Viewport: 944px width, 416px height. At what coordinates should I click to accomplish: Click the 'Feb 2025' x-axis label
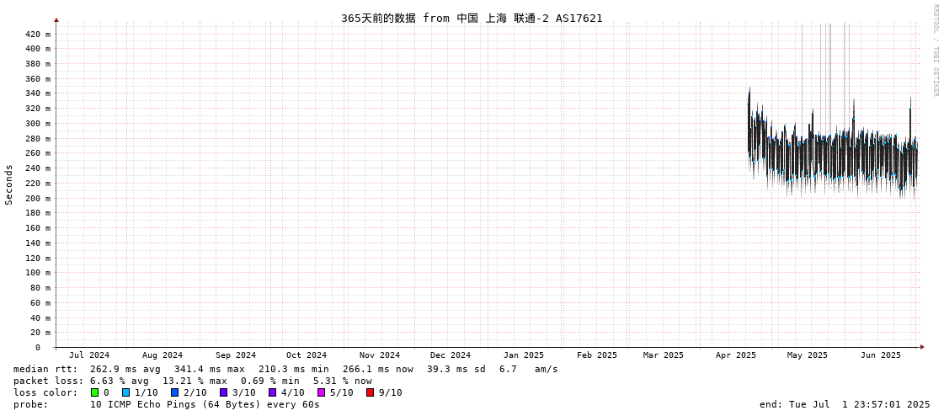pos(596,355)
